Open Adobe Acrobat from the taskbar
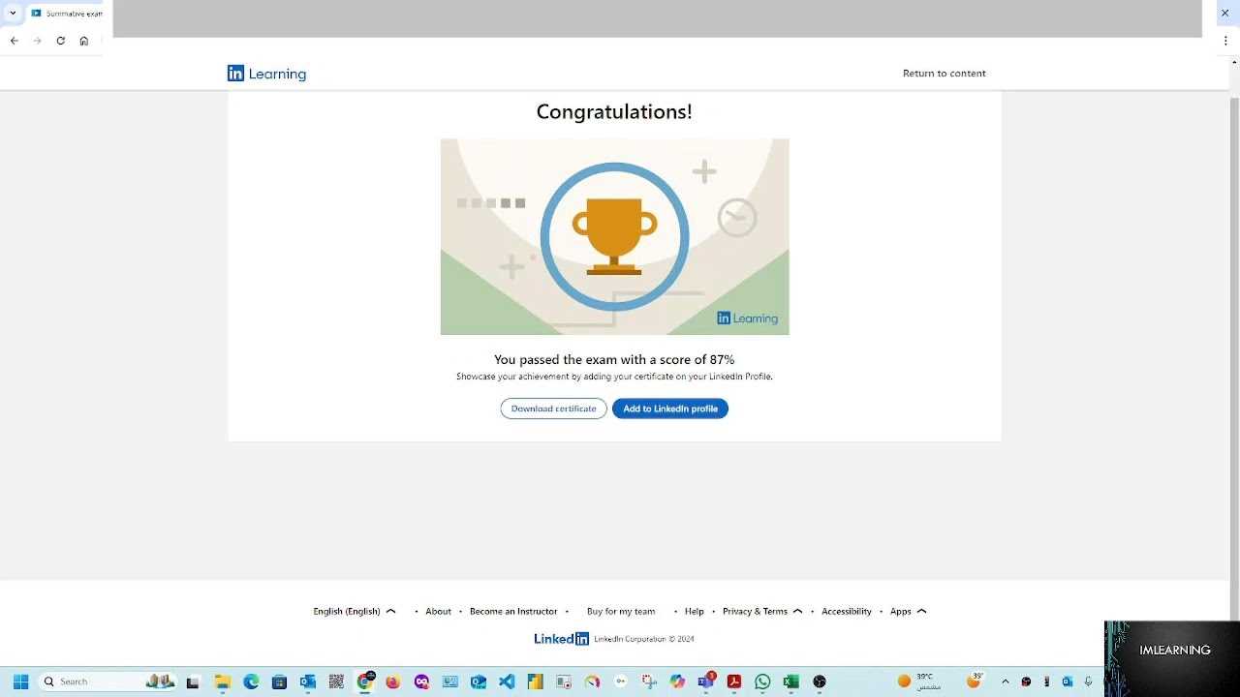The height and width of the screenshot is (697, 1240). coord(734,682)
